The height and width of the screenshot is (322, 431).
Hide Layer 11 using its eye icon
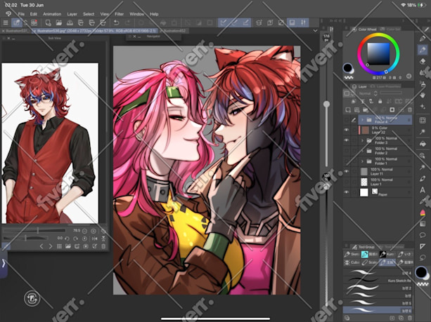click(x=347, y=171)
